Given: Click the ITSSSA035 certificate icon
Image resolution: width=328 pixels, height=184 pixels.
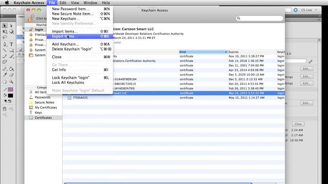Looking at the screenshot, I should pyautogui.click(x=70, y=98).
